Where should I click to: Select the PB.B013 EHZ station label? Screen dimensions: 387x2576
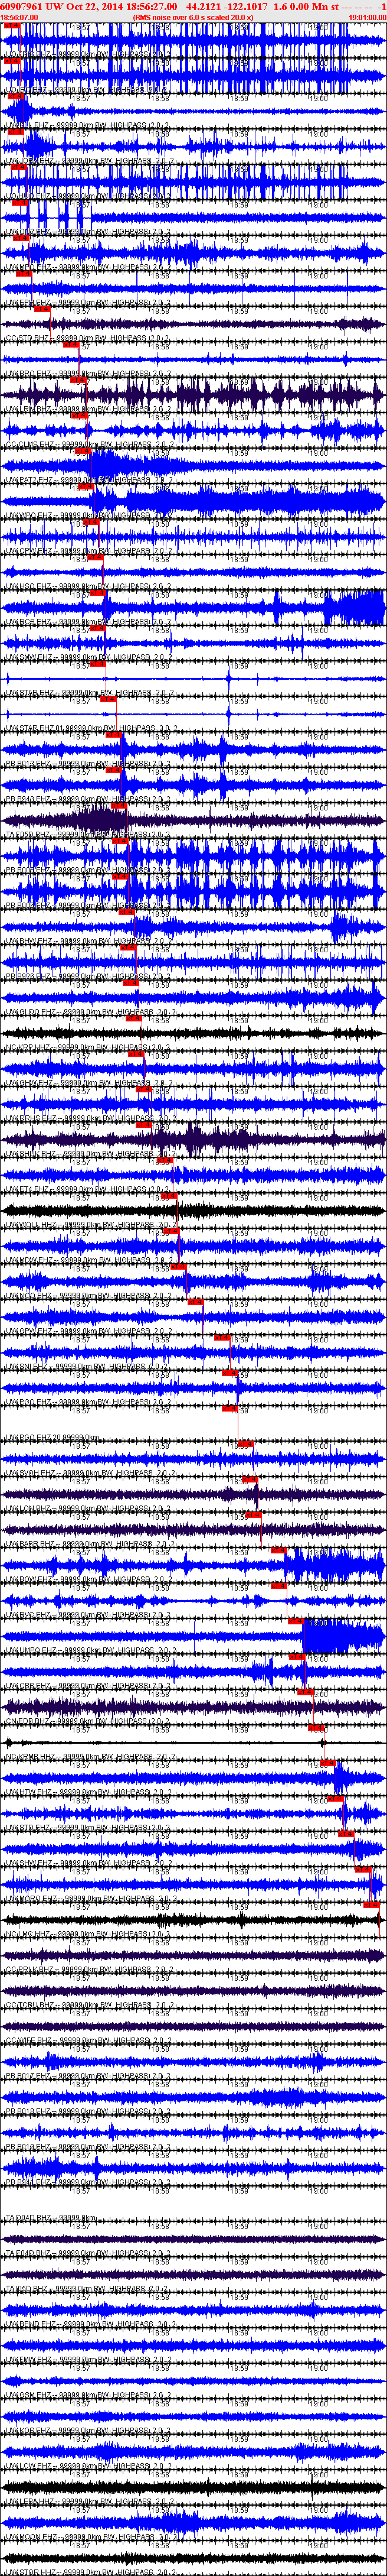coord(87,764)
